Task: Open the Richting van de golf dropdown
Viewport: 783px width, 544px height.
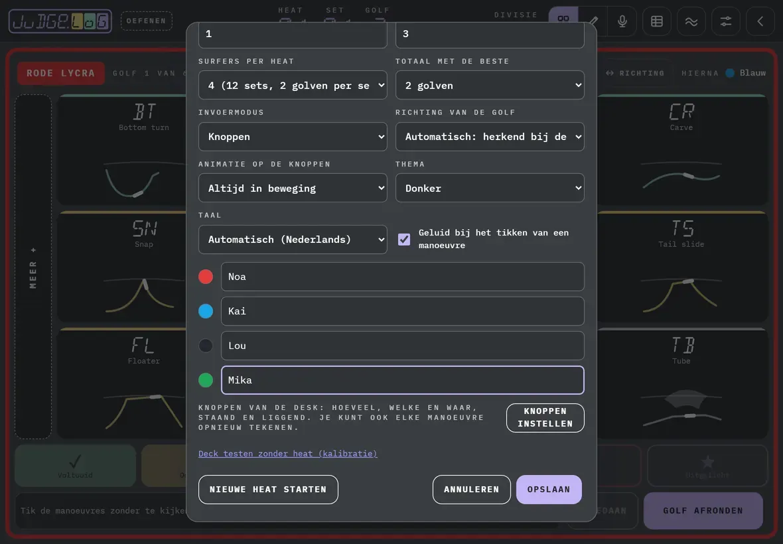Action: click(x=490, y=137)
